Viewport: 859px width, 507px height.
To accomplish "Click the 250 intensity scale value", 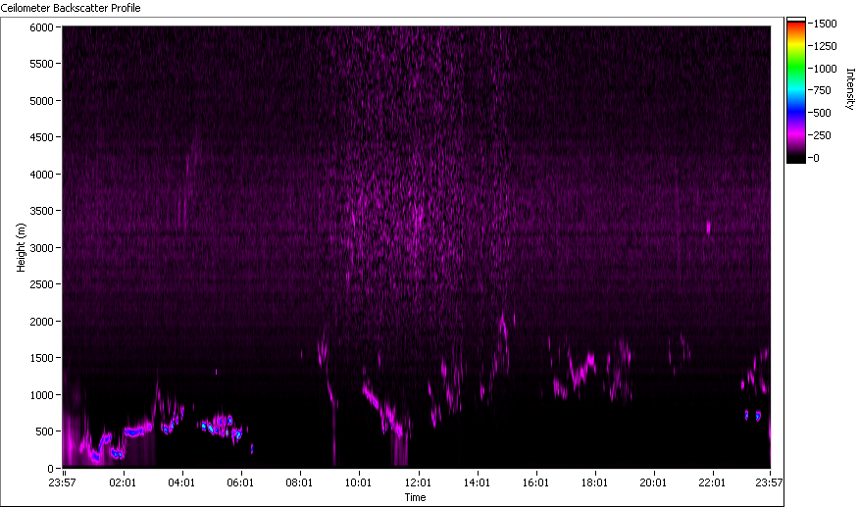I will pyautogui.click(x=823, y=135).
